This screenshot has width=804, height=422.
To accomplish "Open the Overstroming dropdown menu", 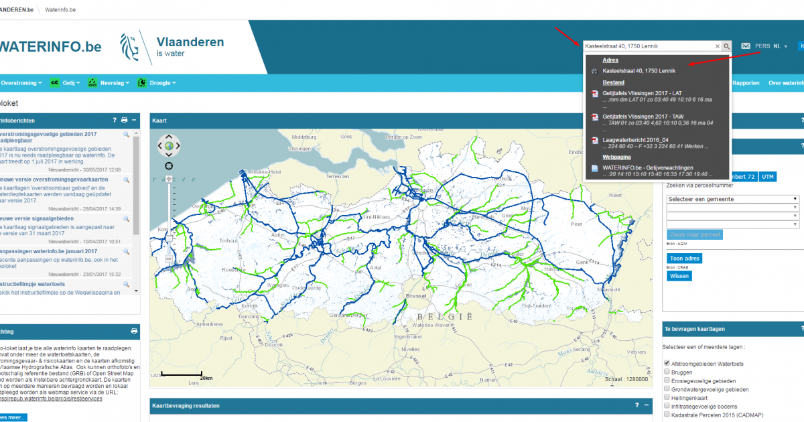I will pyautogui.click(x=21, y=83).
